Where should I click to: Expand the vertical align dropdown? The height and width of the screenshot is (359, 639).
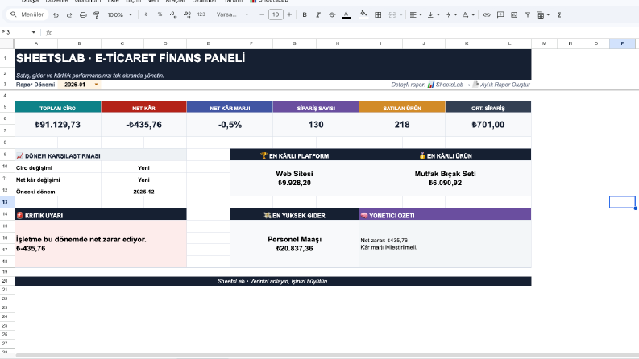438,14
